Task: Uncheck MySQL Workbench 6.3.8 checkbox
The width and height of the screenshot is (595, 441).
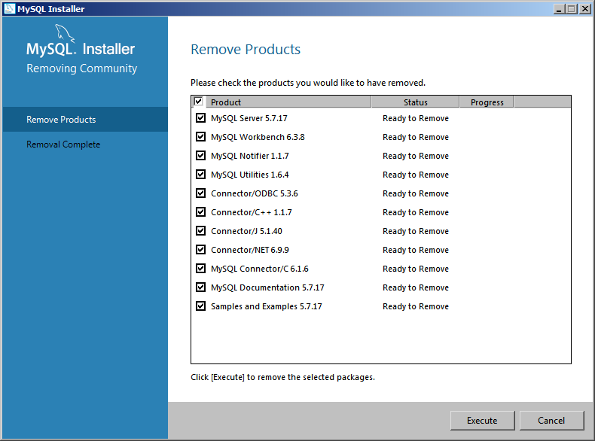Action: (x=201, y=137)
